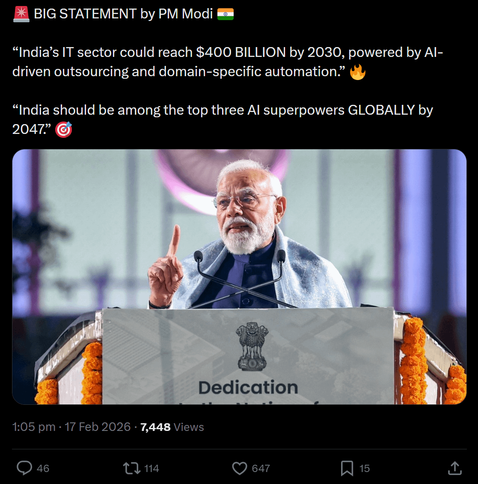Click the reply count 46

tap(43, 469)
